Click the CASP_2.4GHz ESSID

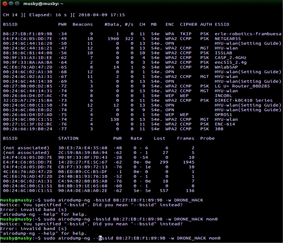pyautogui.click(x=231, y=58)
